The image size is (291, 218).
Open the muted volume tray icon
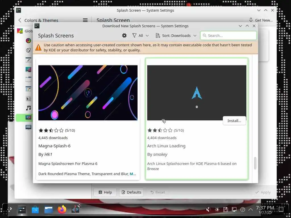pos(208,209)
